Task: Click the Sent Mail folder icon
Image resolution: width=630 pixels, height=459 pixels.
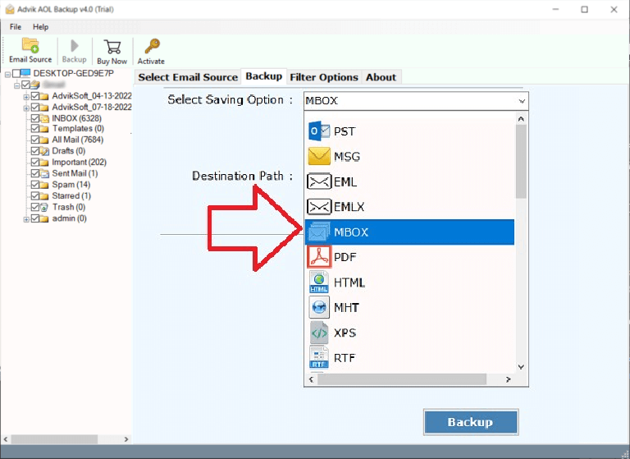Action: (44, 173)
